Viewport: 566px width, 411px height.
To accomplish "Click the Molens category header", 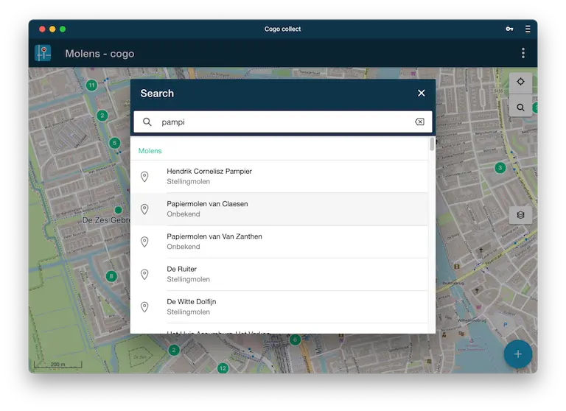I will click(150, 151).
